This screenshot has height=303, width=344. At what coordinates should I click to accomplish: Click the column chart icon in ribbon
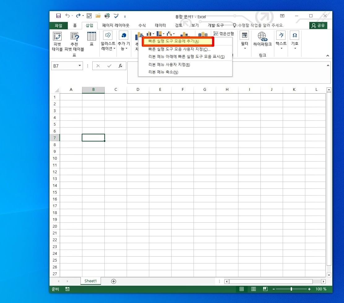(149, 34)
